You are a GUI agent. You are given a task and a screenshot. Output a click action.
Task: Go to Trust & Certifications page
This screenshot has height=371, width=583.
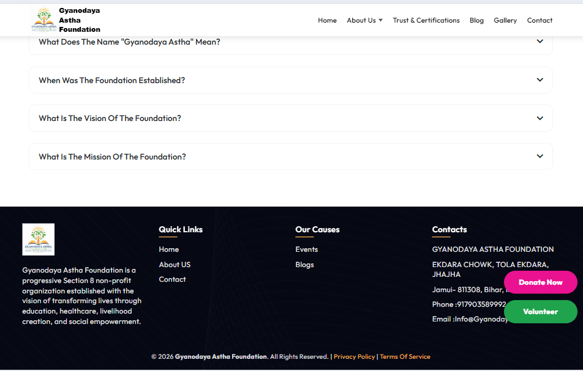click(426, 20)
